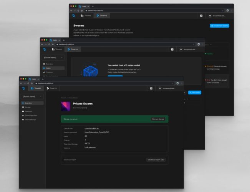The height and width of the screenshot is (192, 250).
Task: Expand the {Swarm name} selector dropdown
Action: tap(53, 58)
